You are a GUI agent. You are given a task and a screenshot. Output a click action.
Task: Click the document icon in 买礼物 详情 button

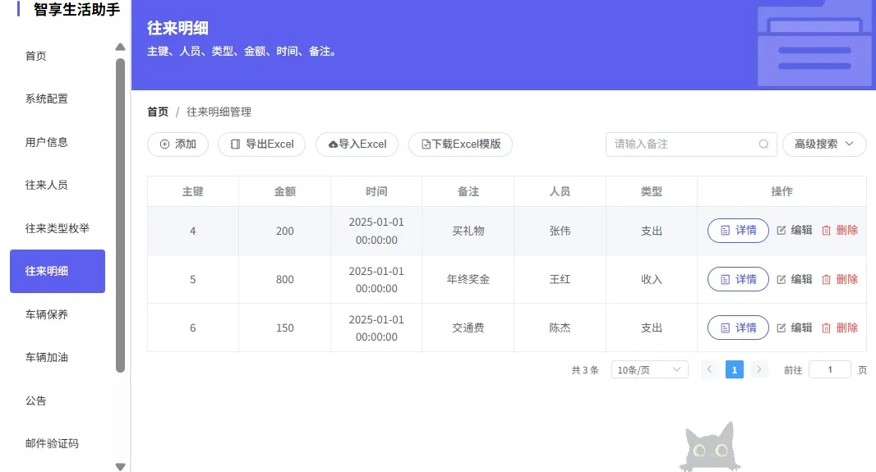pyautogui.click(x=725, y=230)
